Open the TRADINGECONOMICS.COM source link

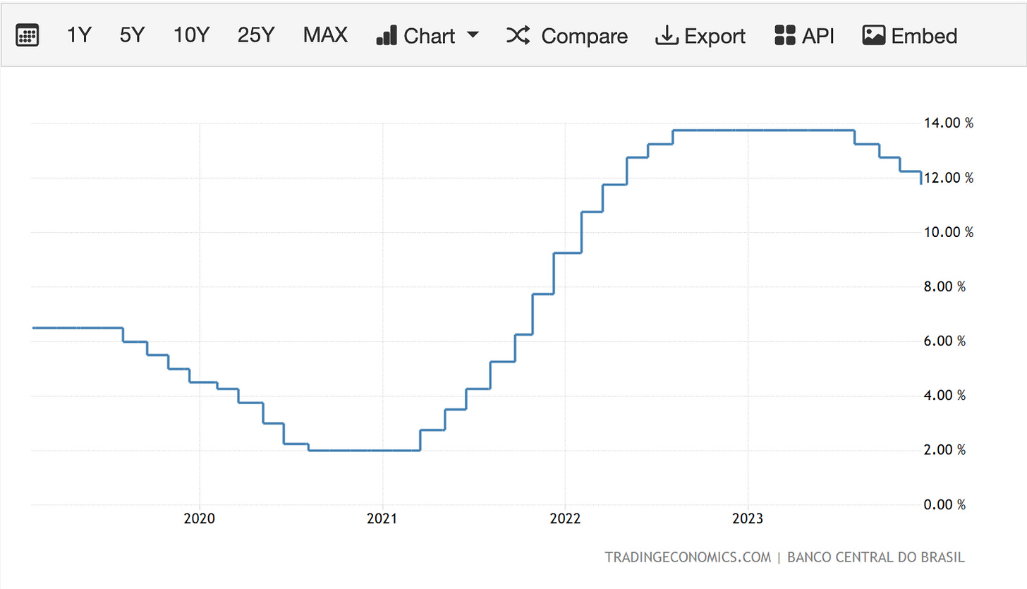pos(688,557)
